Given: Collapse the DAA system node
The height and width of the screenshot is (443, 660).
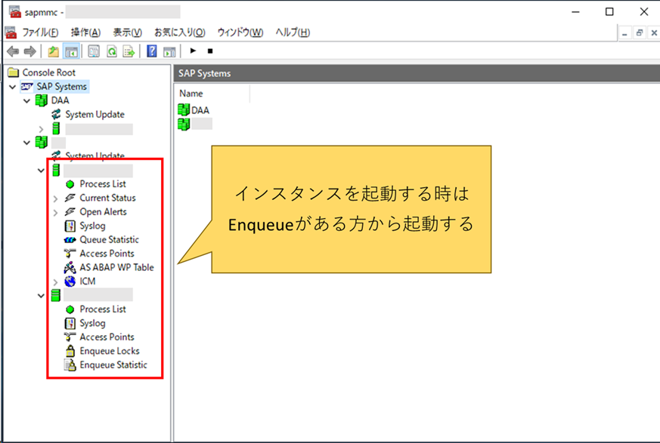Looking at the screenshot, I should coord(27,101).
